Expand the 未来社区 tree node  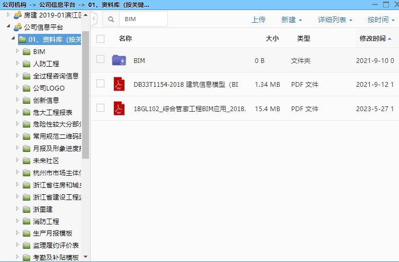click(17, 160)
